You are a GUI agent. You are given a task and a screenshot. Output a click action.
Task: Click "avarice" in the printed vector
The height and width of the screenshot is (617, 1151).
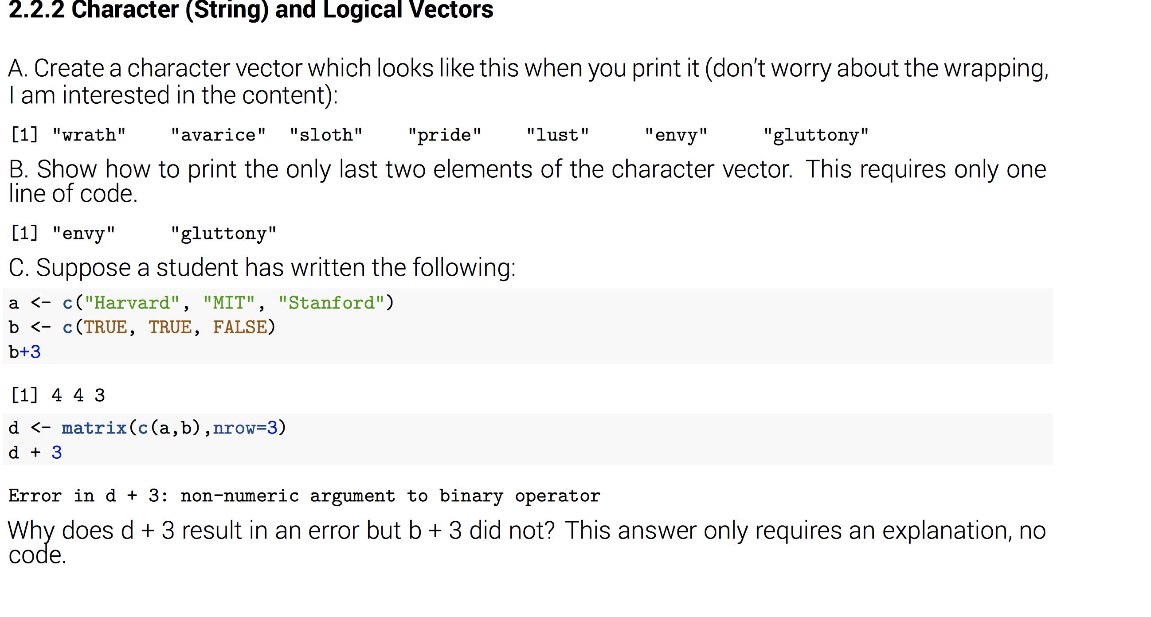click(x=218, y=135)
